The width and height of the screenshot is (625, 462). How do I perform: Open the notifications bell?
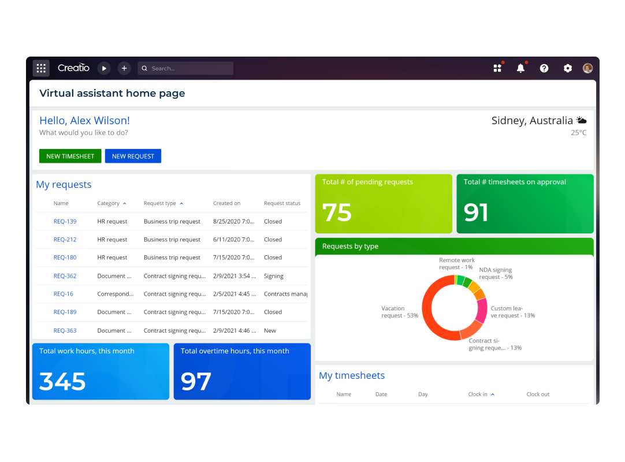coord(520,68)
